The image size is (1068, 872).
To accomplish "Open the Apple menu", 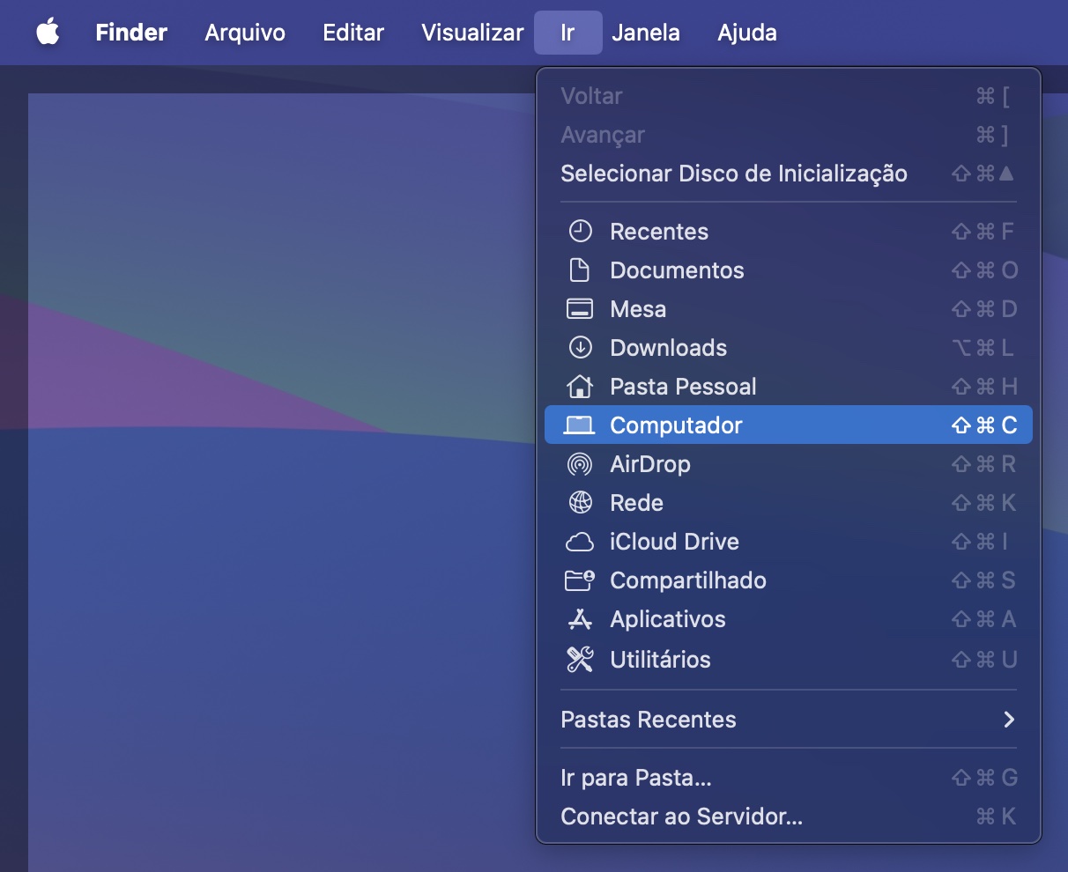I will [48, 32].
